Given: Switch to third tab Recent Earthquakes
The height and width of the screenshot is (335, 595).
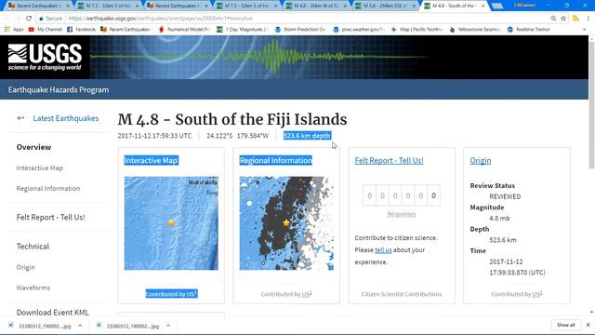Looking at the screenshot, I should (x=177, y=6).
